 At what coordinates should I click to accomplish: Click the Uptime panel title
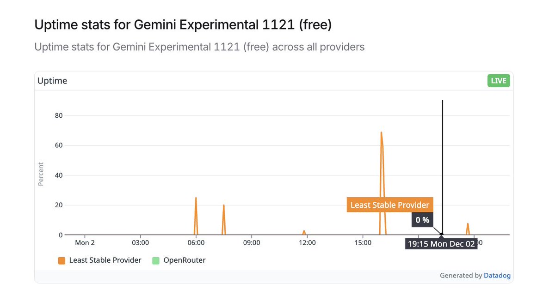pos(52,81)
